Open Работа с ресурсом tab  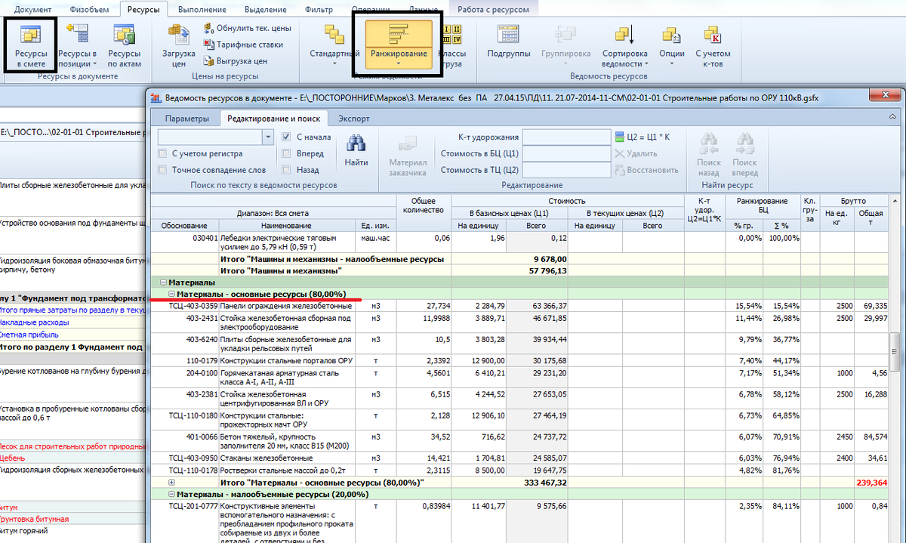[495, 10]
